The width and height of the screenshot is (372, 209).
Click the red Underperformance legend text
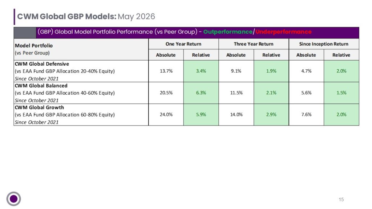click(x=283, y=32)
